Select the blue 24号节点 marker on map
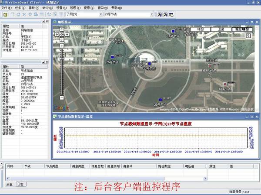 [173, 31]
